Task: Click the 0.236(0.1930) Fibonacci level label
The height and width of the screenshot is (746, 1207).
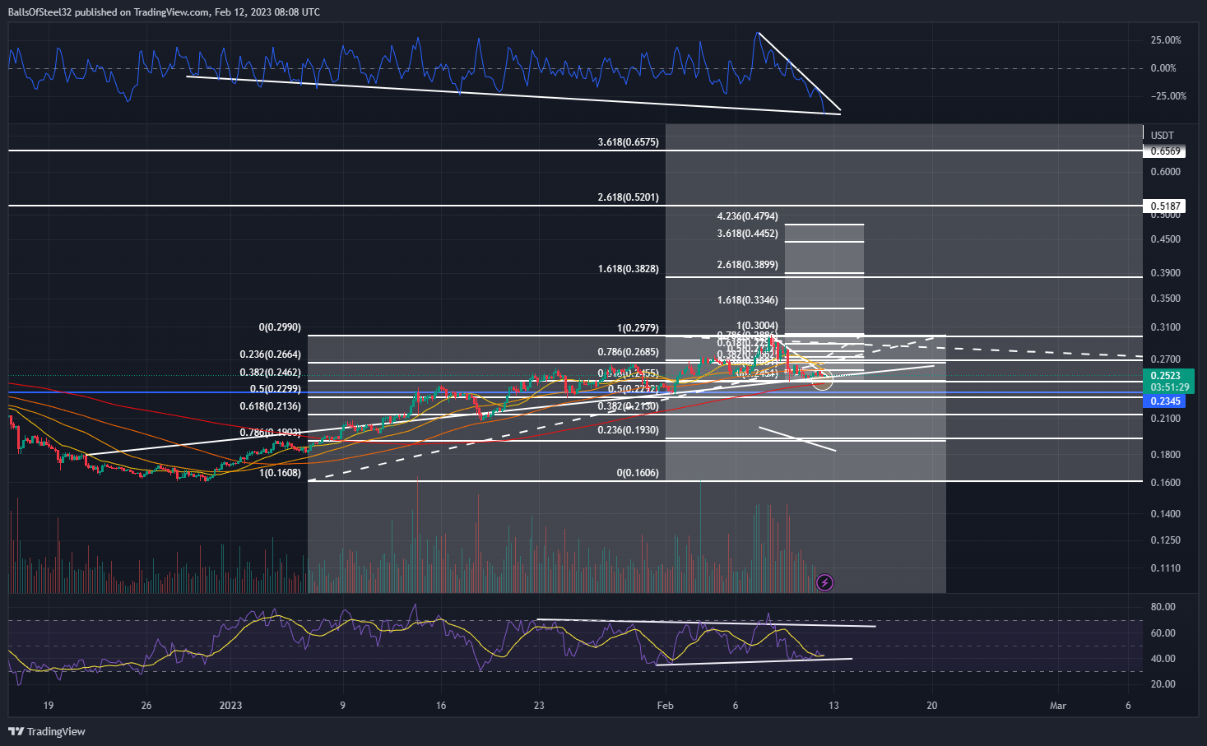Action: pos(628,430)
